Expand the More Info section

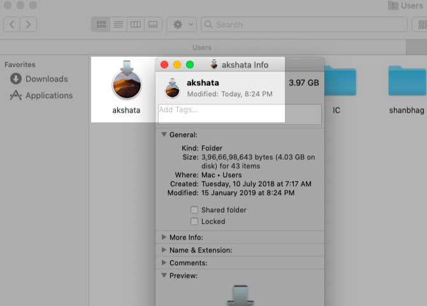point(164,237)
